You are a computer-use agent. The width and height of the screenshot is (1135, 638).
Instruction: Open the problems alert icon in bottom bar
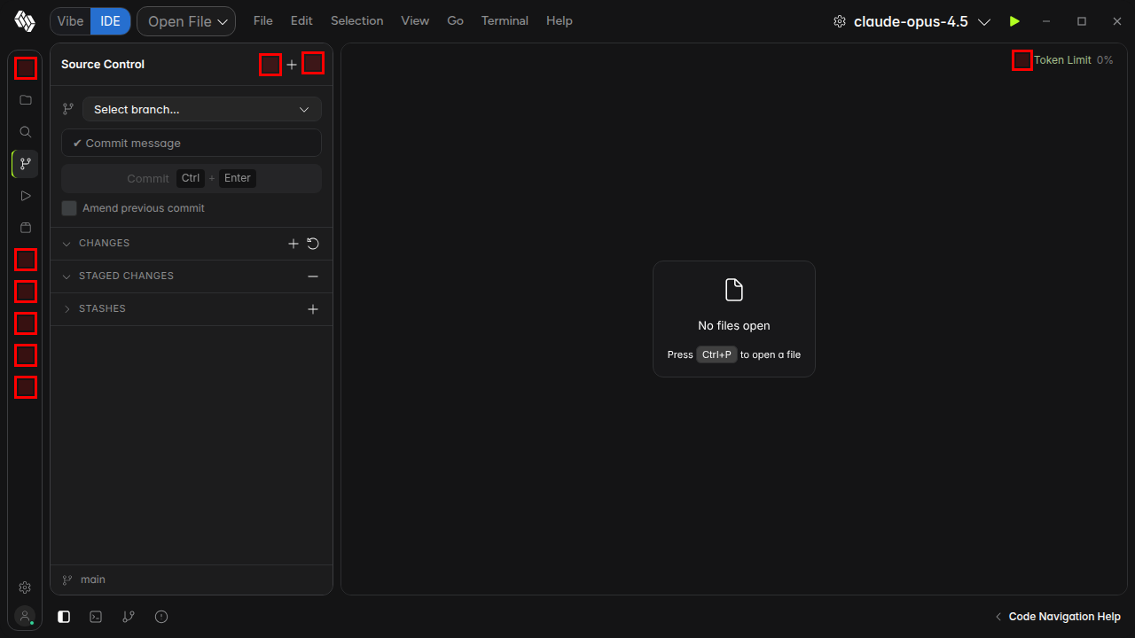point(161,617)
